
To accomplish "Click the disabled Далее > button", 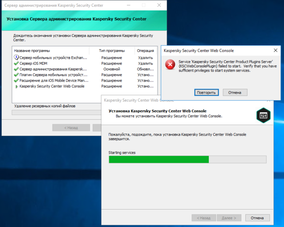I will pos(229,218).
